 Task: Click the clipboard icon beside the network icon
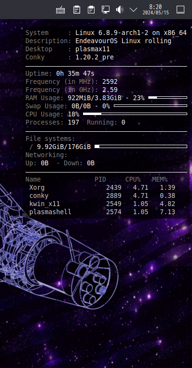[x=91, y=10]
